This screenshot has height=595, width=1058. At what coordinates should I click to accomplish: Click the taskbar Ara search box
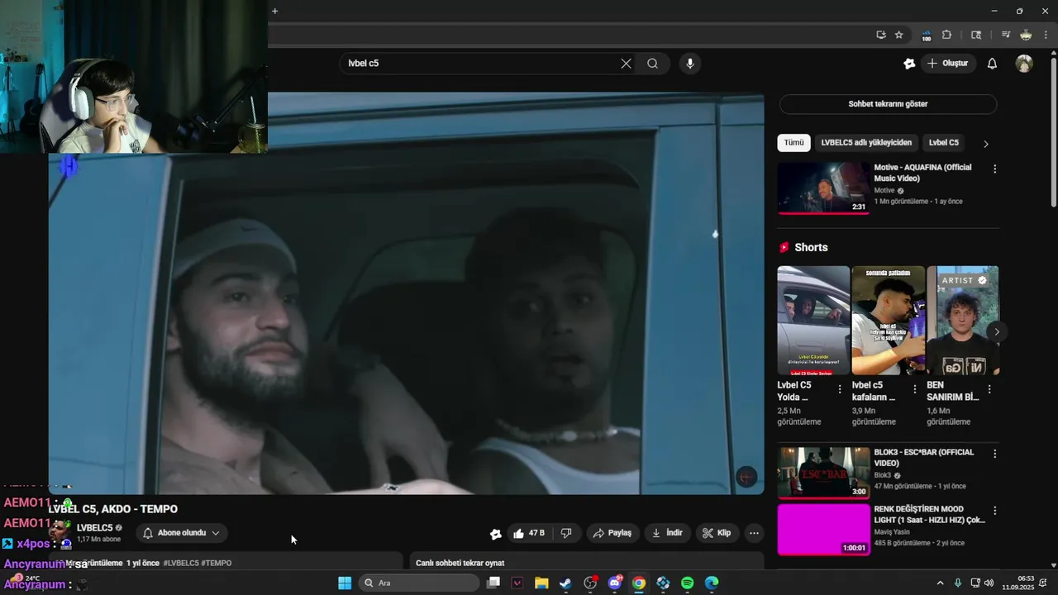pyautogui.click(x=419, y=583)
